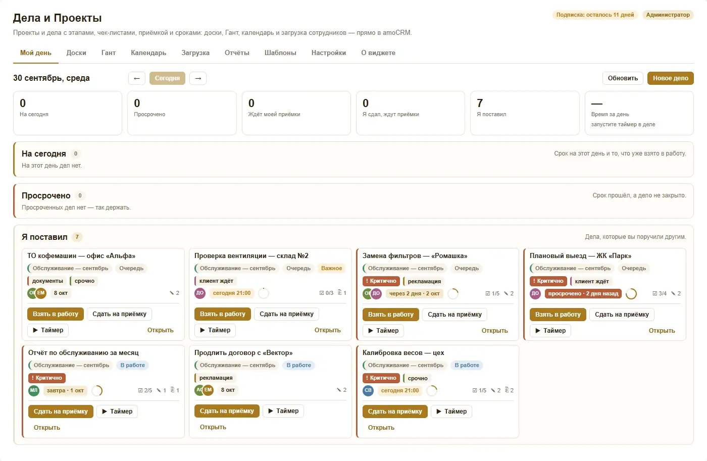707x461 pixels.
Task: Switch to the Загрузка tab
Action: 195,53
